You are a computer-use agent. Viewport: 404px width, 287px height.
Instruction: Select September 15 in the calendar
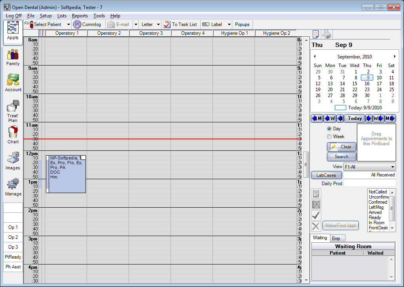pyautogui.click(x=355, y=84)
